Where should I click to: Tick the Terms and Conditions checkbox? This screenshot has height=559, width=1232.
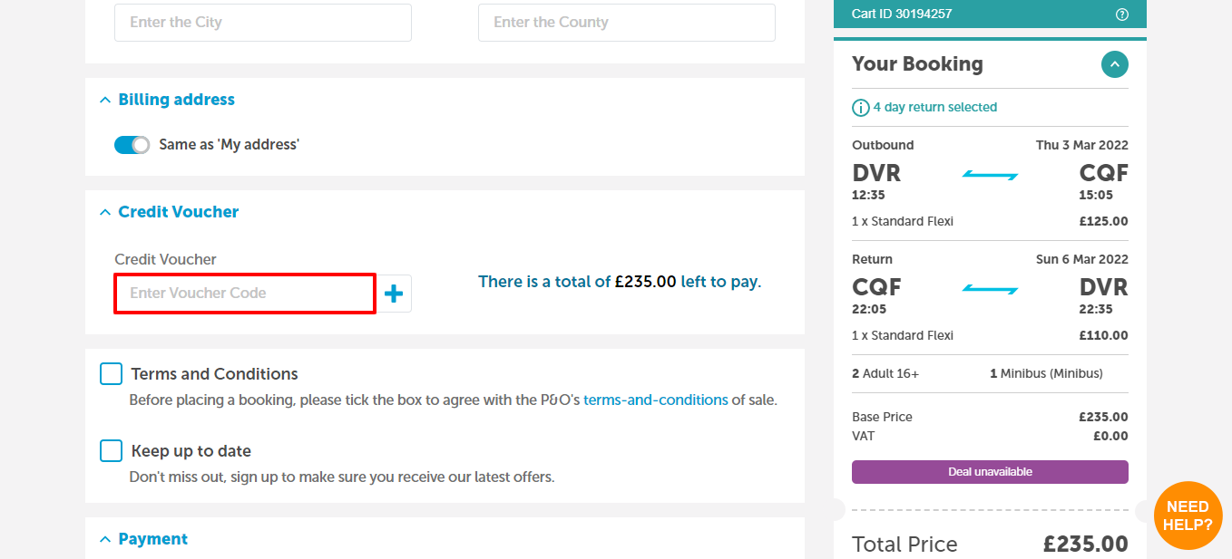tap(111, 374)
